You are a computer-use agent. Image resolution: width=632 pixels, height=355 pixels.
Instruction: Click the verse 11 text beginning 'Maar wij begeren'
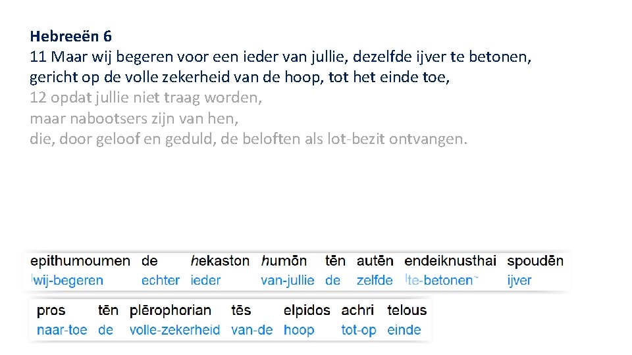[280, 57]
